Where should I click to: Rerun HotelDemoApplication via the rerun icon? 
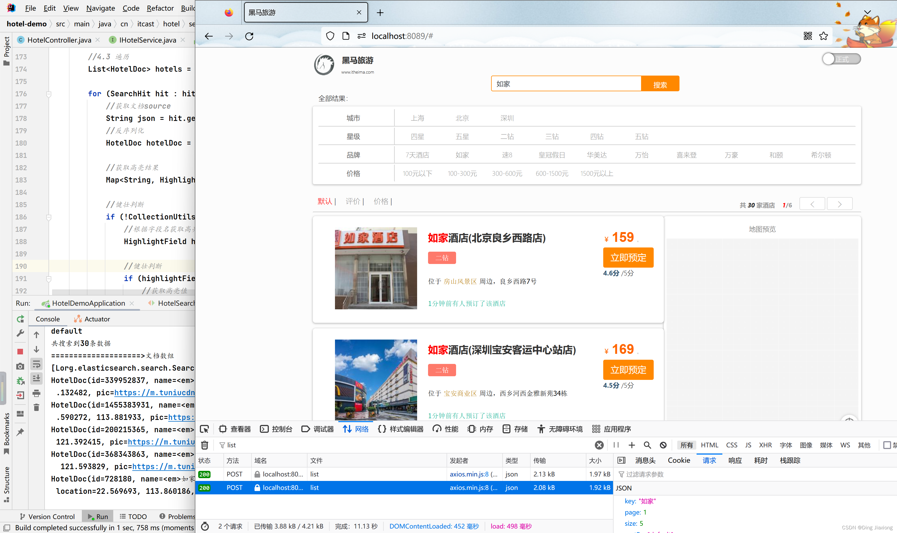pos(20,319)
